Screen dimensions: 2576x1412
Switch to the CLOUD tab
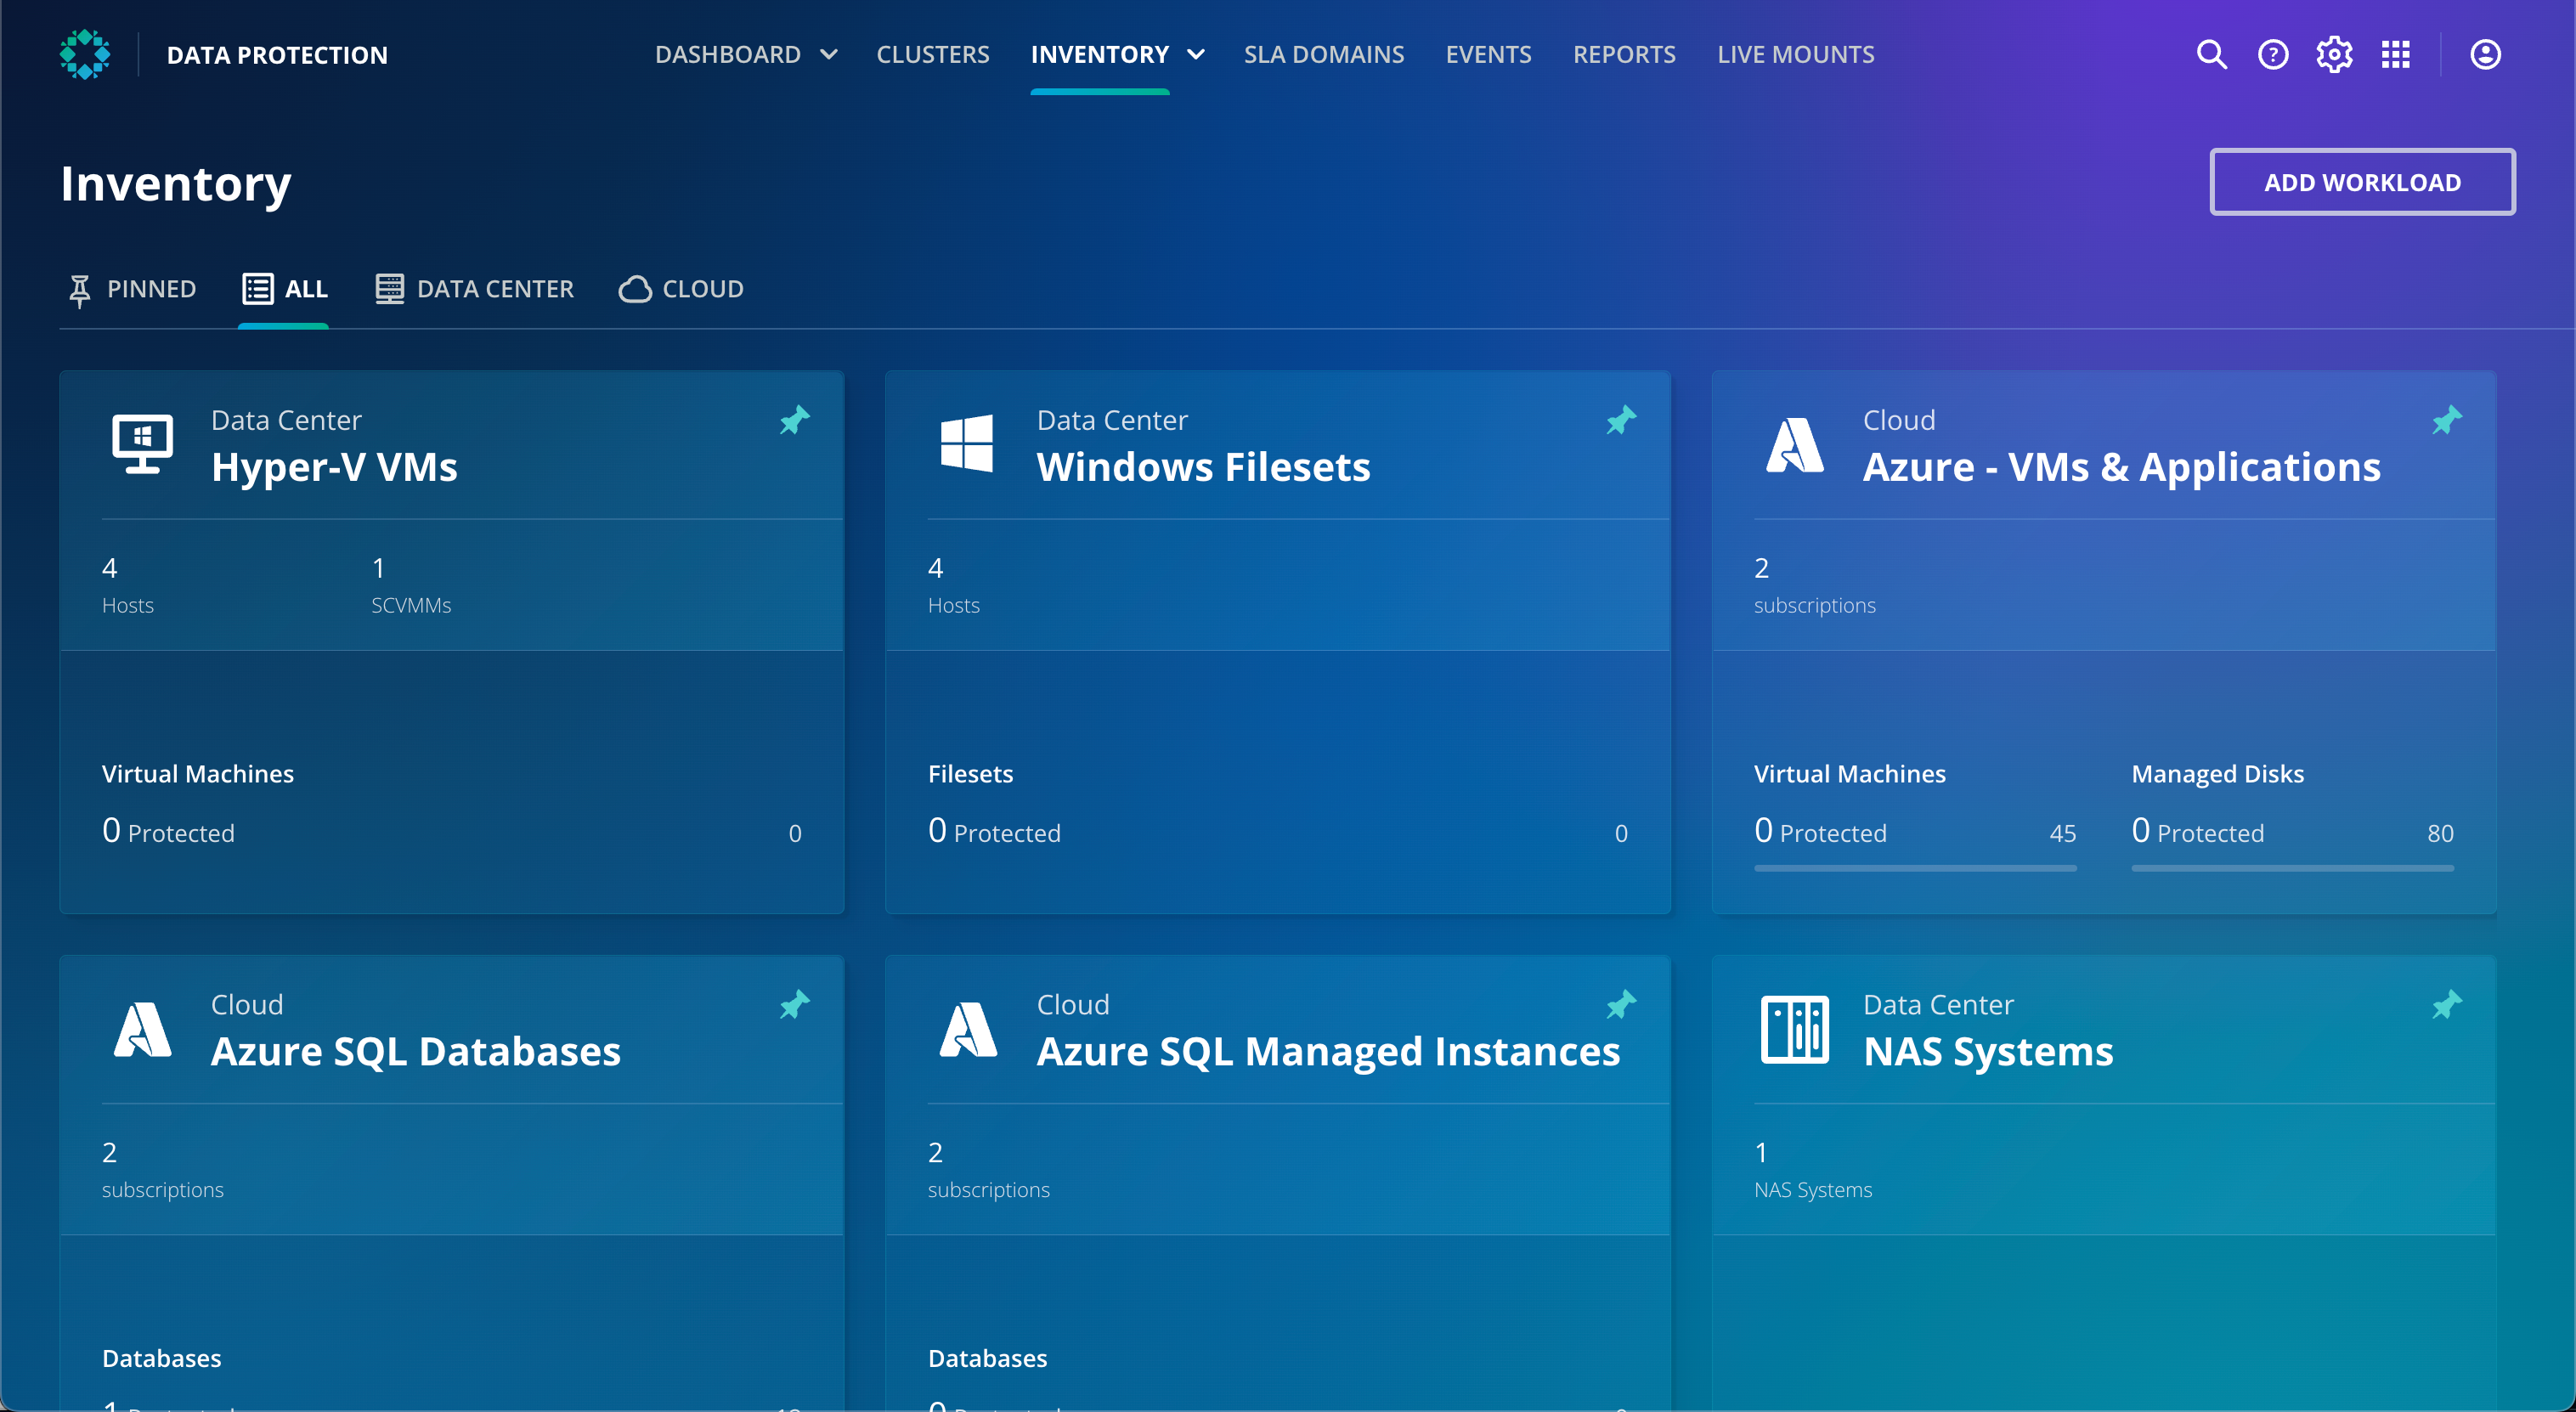(x=681, y=289)
